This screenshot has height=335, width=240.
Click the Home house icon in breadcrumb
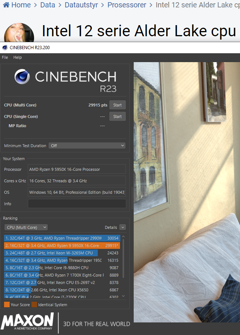6,5
